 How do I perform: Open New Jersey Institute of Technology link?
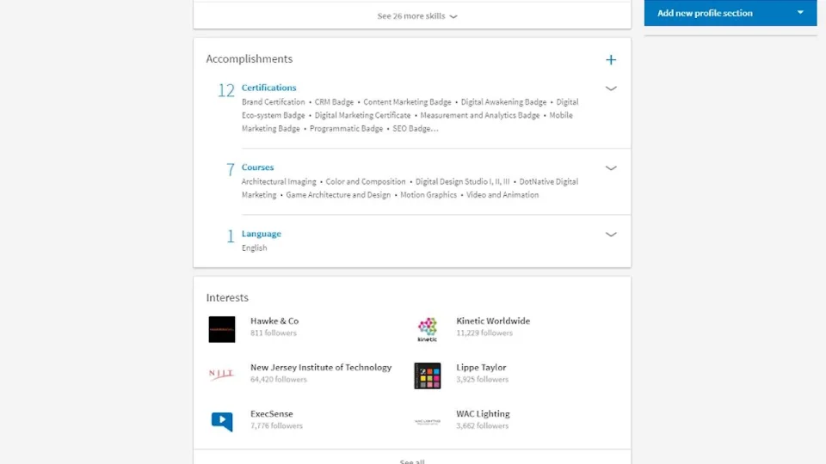[321, 368]
